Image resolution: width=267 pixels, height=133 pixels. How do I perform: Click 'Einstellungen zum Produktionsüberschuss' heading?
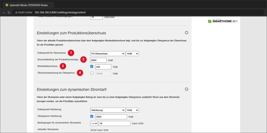[71, 33]
